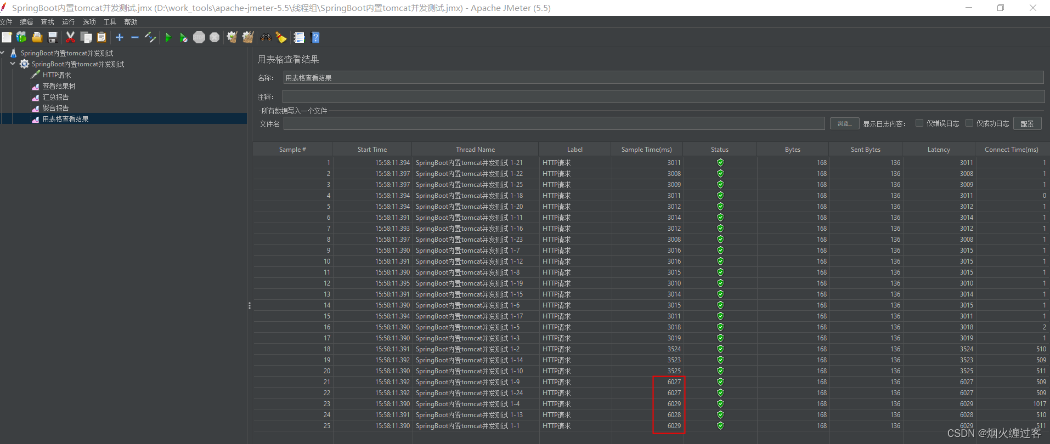Open the 帮助 menu
The image size is (1050, 444).
(131, 22)
